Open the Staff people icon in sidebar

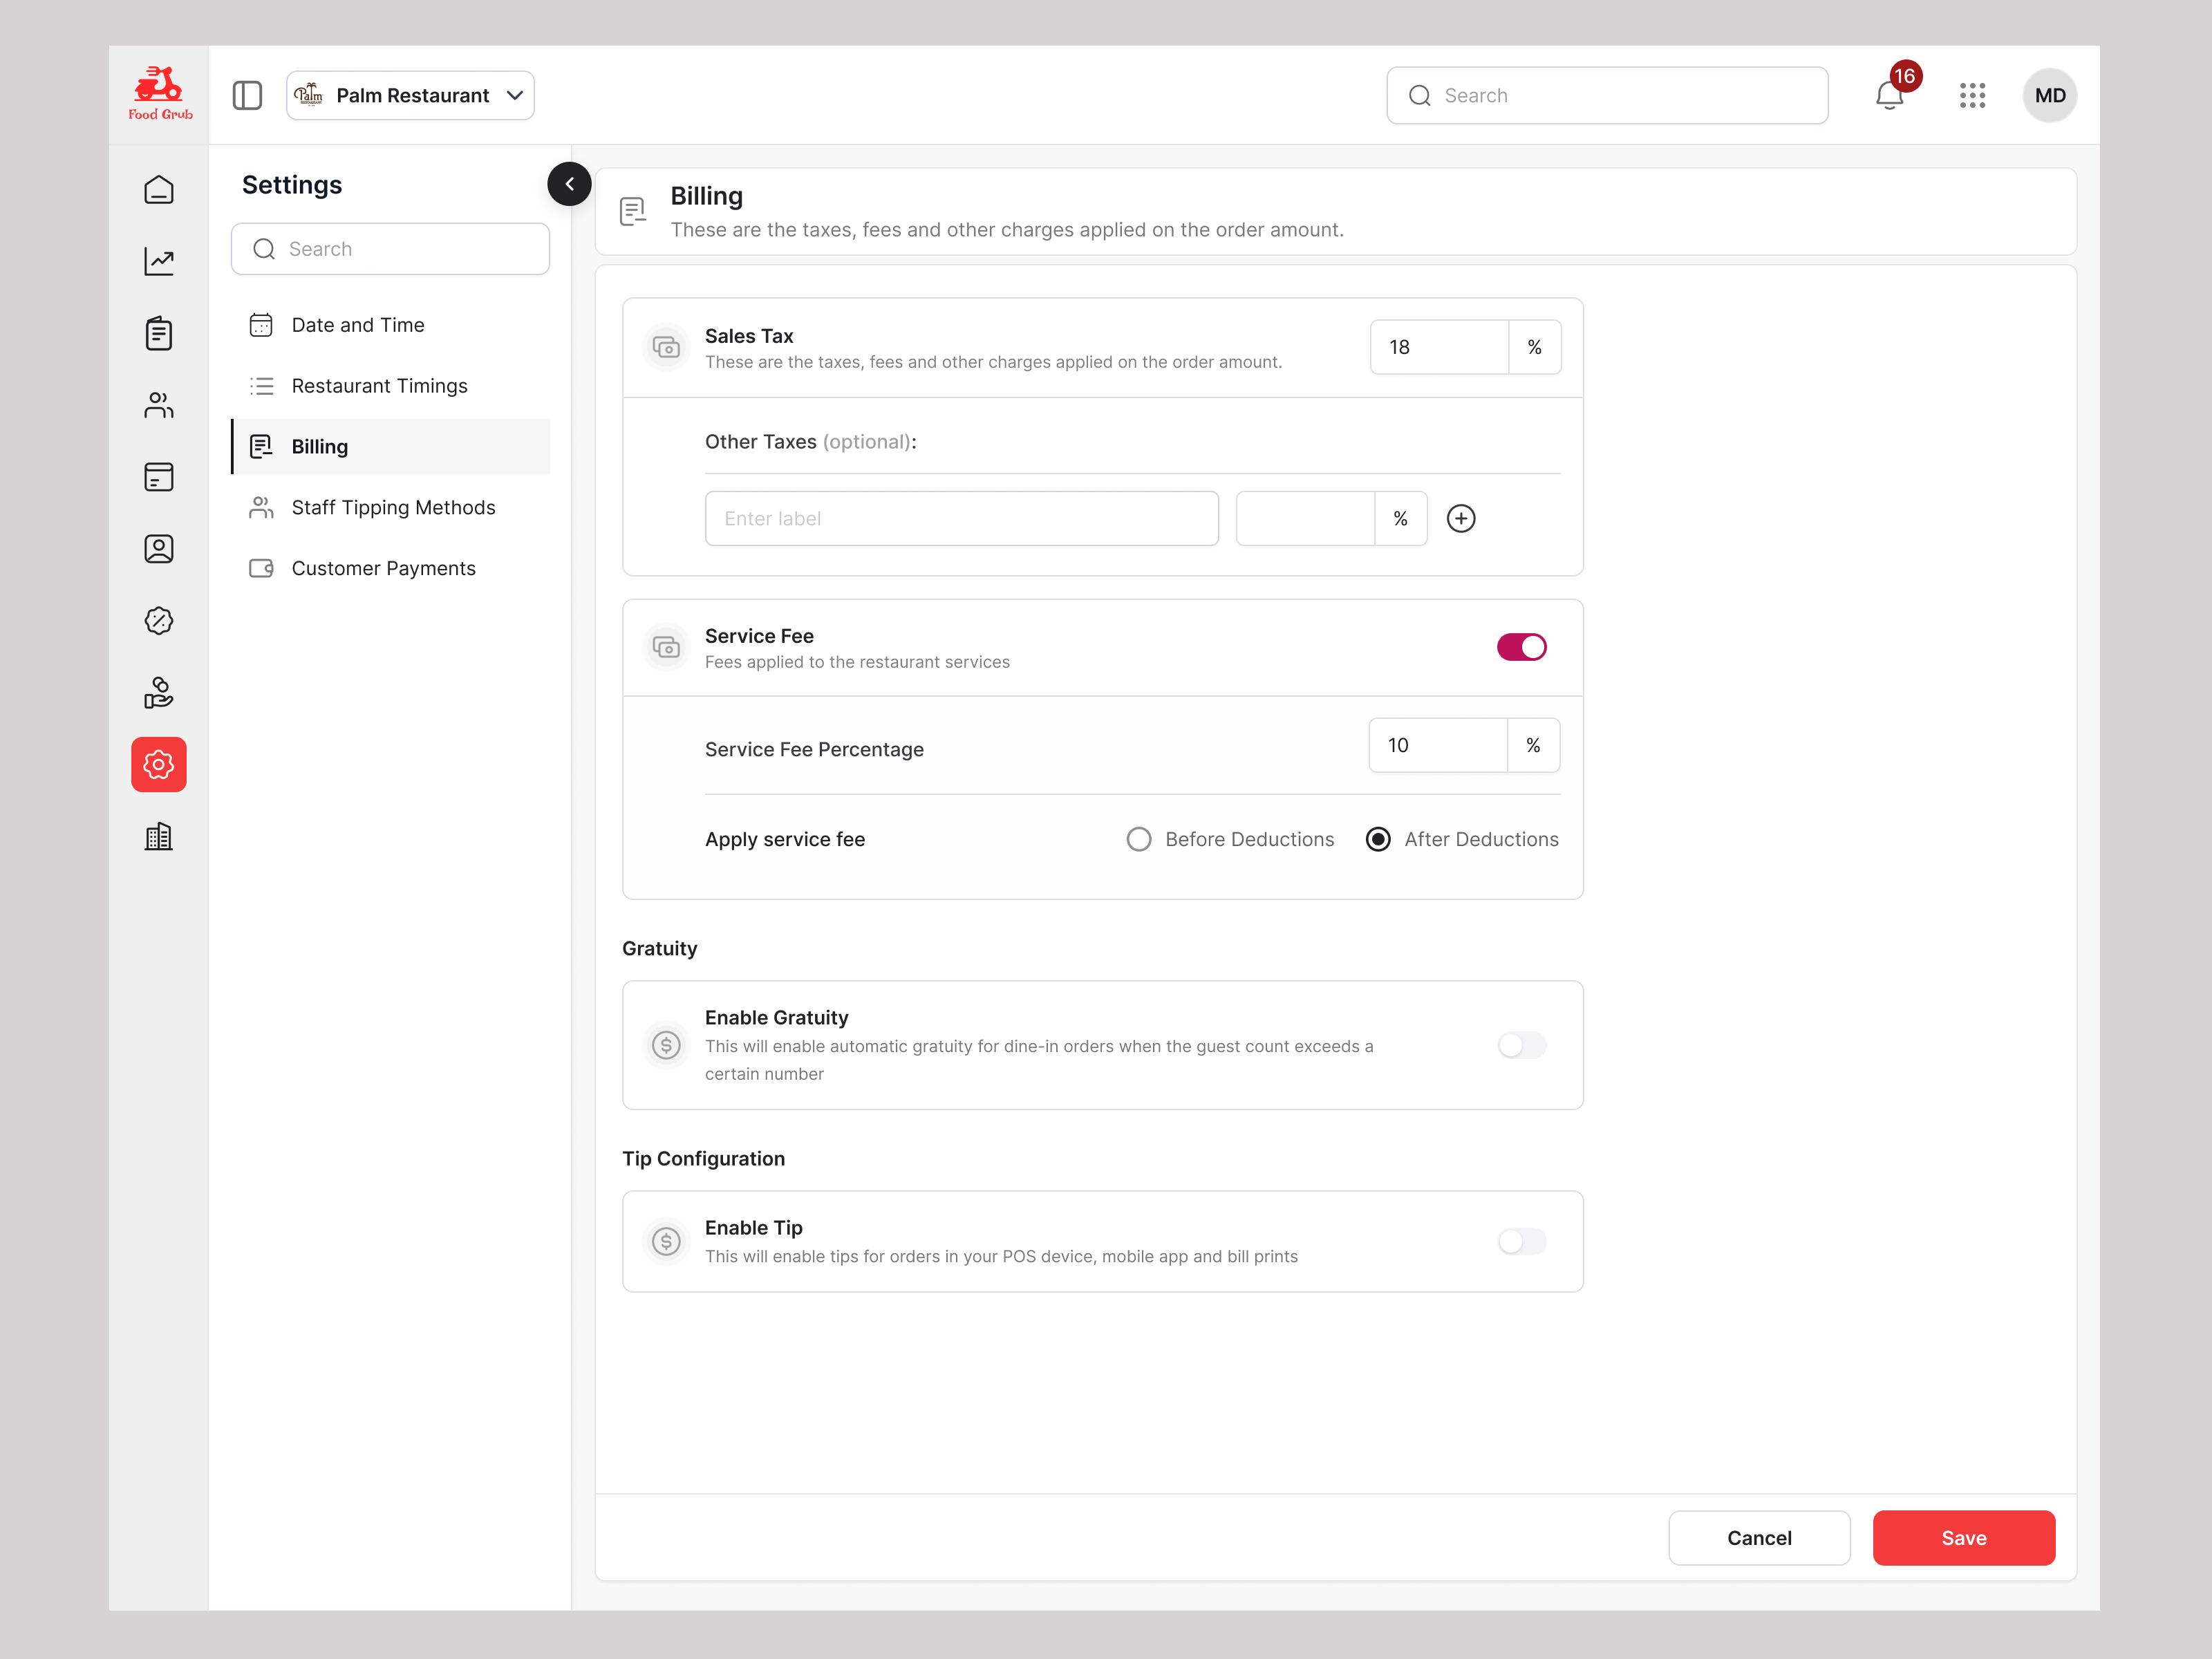point(159,405)
